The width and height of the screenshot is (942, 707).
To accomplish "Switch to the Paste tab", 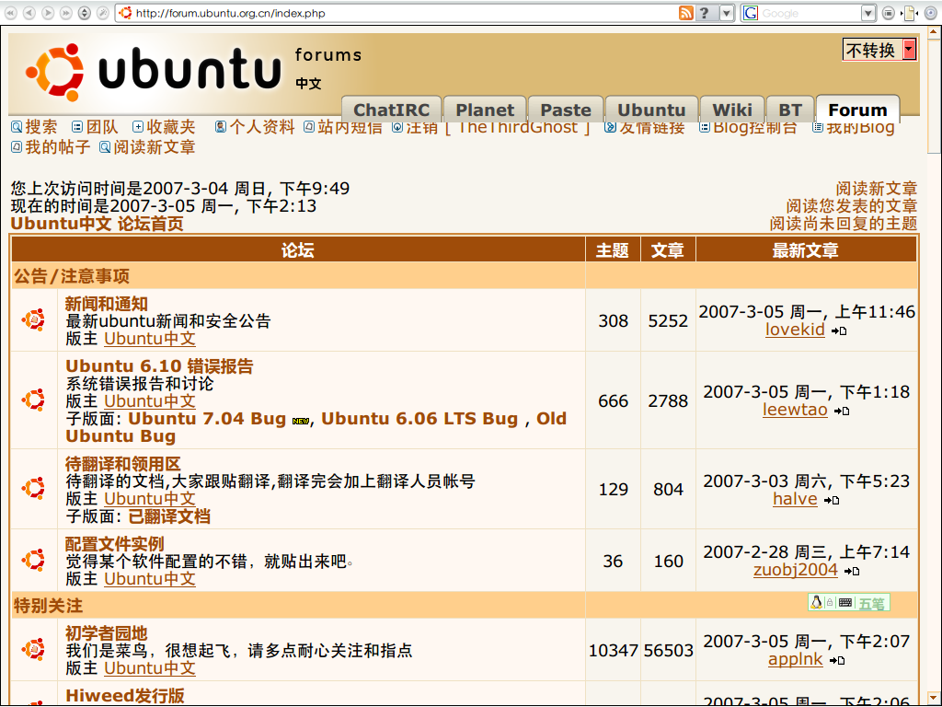I will (566, 110).
